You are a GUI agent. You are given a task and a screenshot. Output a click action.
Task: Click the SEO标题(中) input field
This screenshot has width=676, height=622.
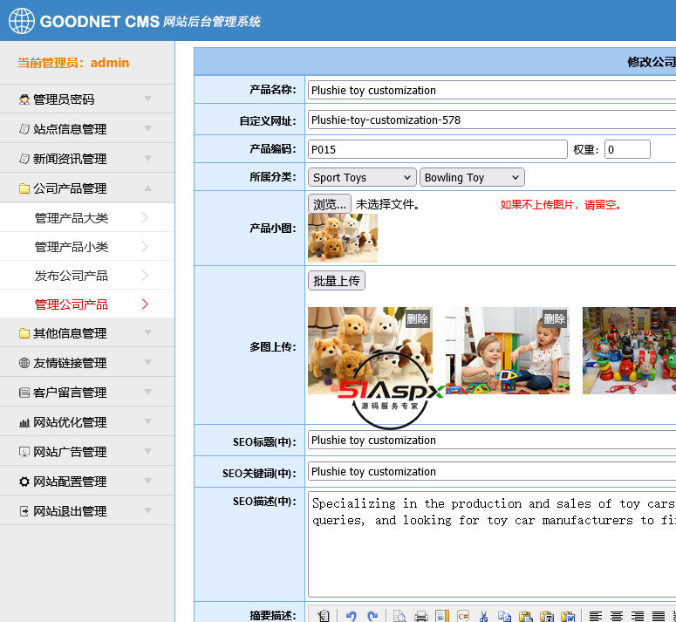click(492, 440)
